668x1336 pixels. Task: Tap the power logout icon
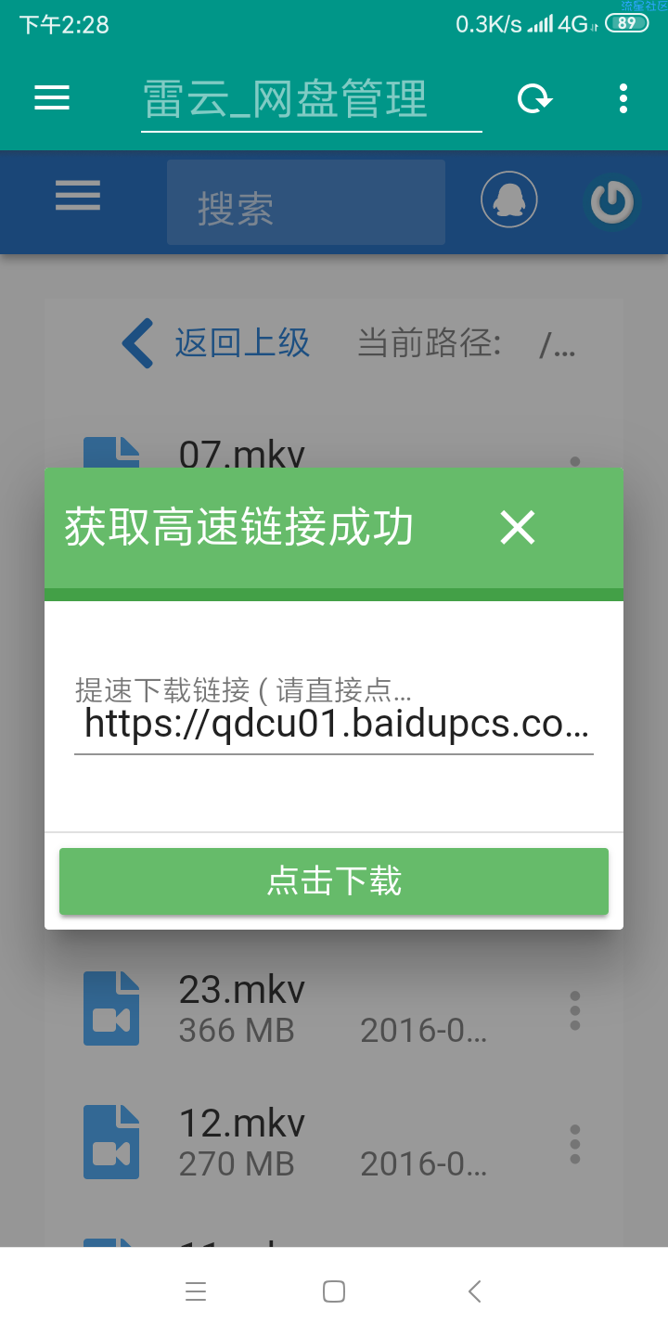[x=612, y=202]
